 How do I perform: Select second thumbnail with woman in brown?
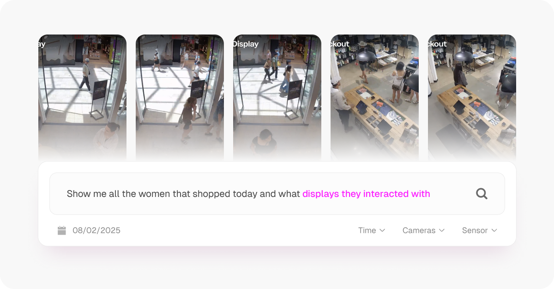[x=180, y=97]
